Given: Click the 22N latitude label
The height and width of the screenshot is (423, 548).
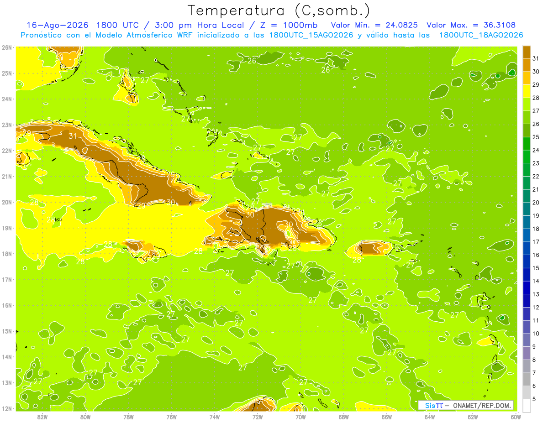Looking at the screenshot, I should [7, 151].
